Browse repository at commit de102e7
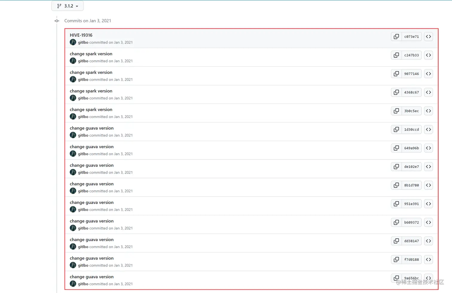This screenshot has height=293, width=452. point(428,167)
